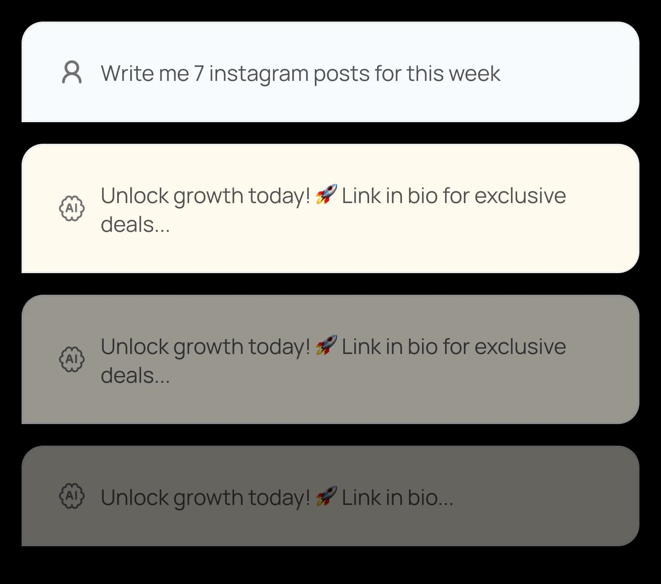
Task: Click the rocket emoji in the darkest card
Action: point(326,496)
